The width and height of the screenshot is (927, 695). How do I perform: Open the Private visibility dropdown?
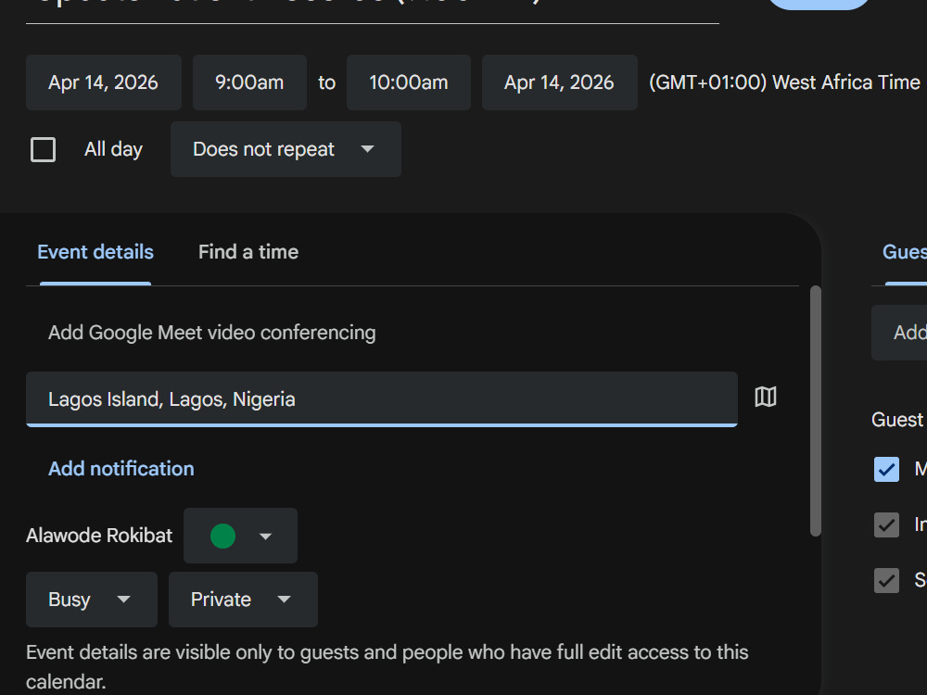[243, 600]
